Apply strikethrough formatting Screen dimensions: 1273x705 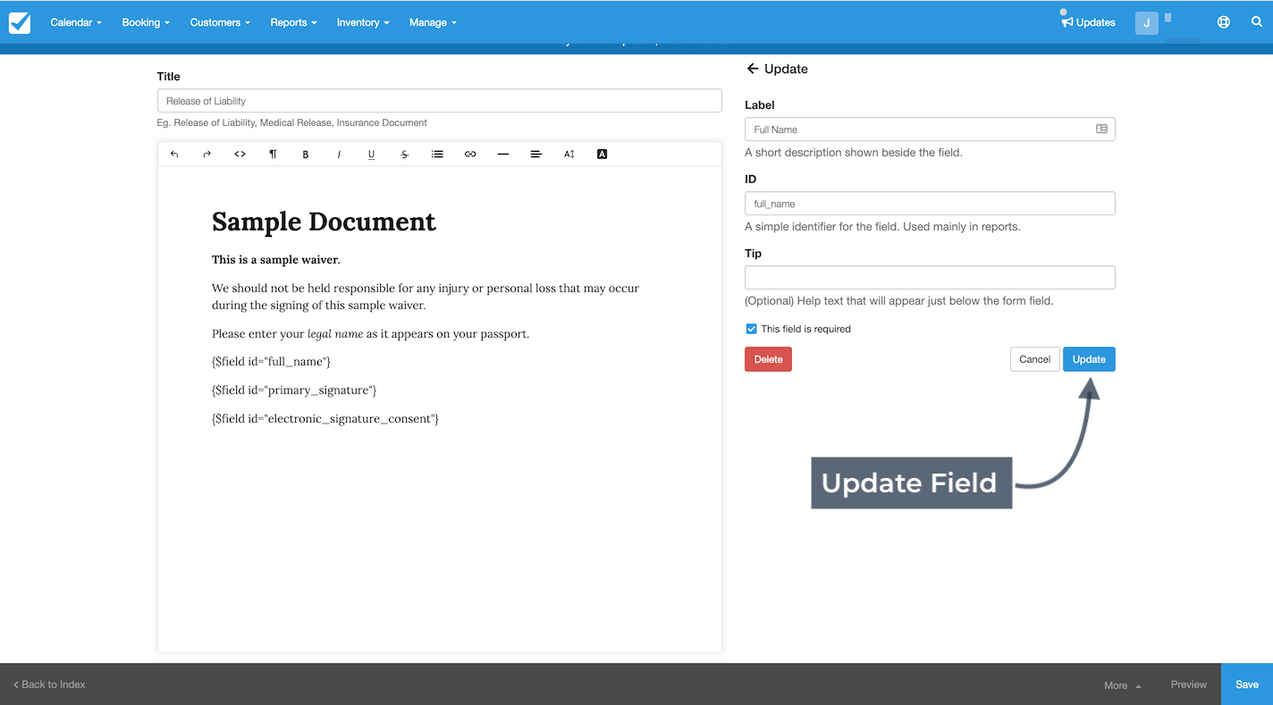click(404, 155)
